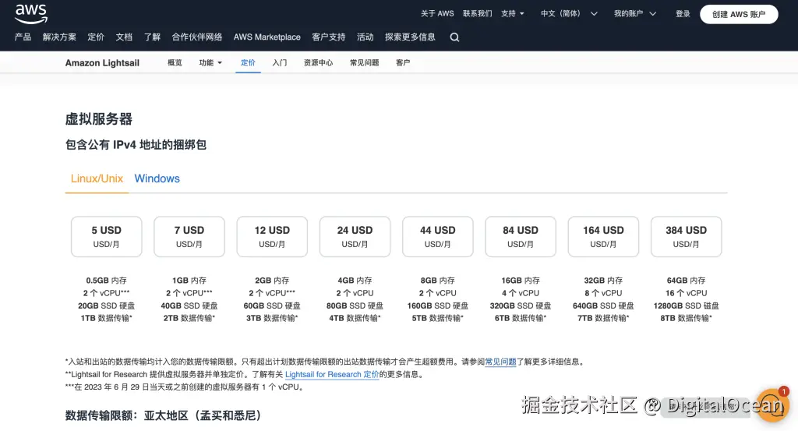Screen dimensions: 798x431
Task: Click the 联系我们 link
Action: [478, 14]
